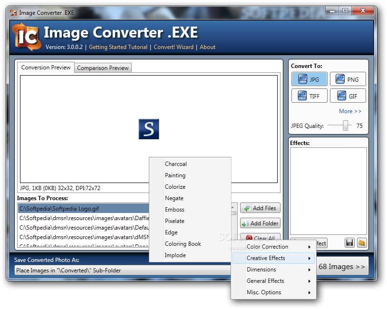The width and height of the screenshot is (387, 309).
Task: Choose Implode from the effects submenu
Action: coord(190,255)
